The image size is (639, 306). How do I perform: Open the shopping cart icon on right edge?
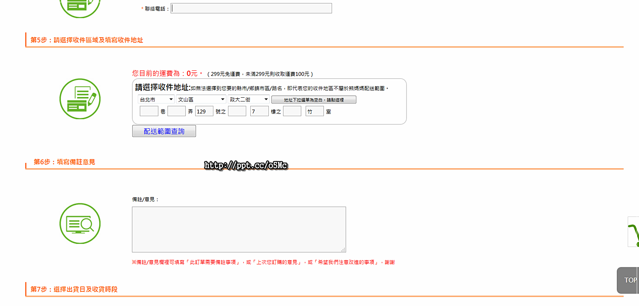click(x=634, y=232)
